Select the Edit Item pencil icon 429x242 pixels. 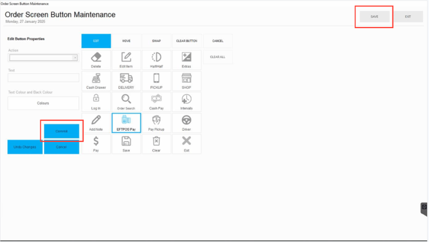126,60
